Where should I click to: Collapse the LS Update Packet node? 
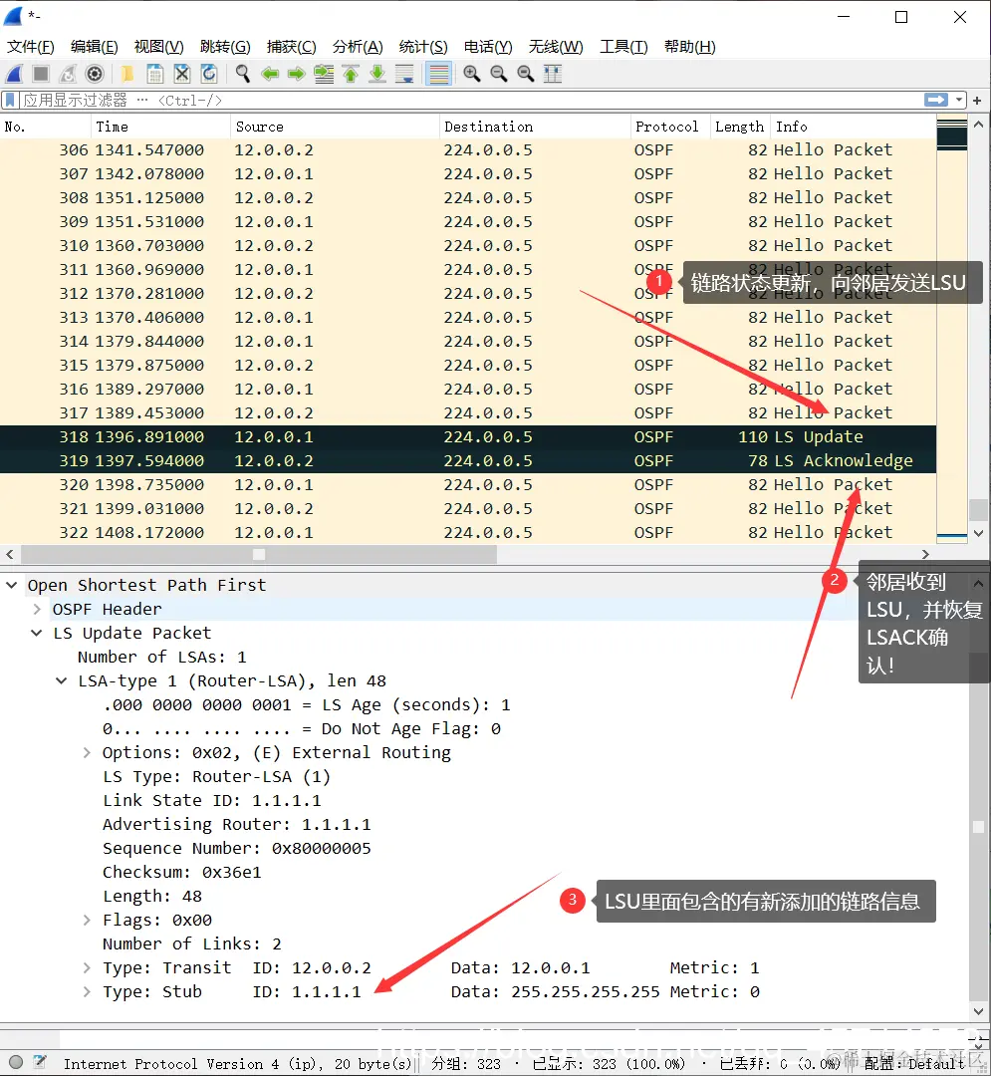point(37,634)
